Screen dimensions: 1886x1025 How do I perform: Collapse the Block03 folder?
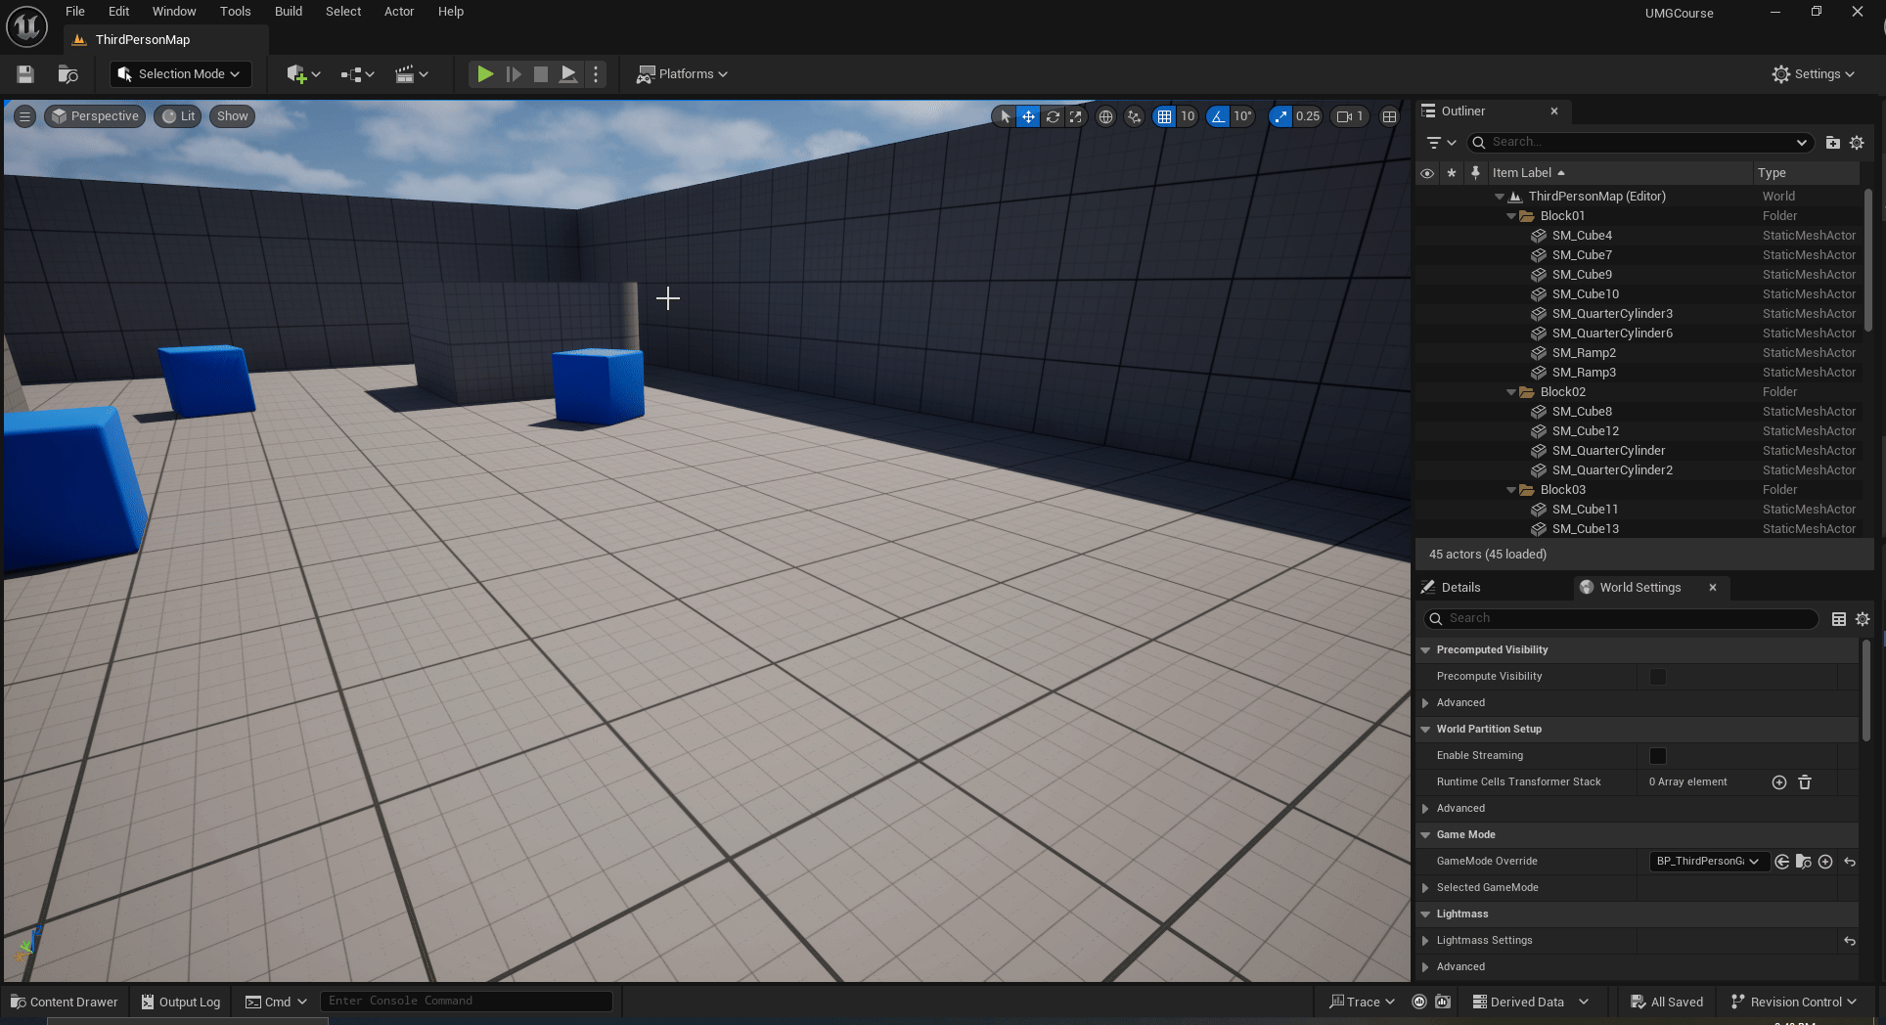tap(1511, 490)
